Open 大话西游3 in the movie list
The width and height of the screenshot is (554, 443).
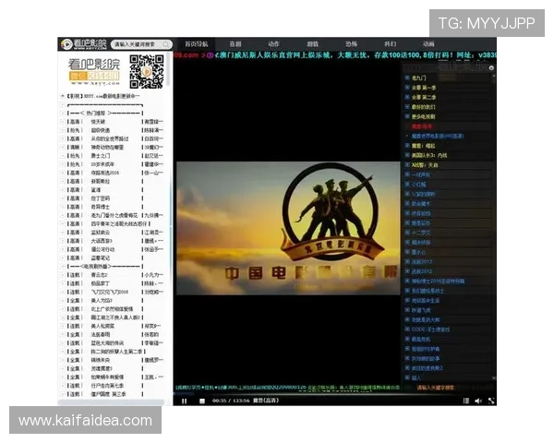pos(102,241)
